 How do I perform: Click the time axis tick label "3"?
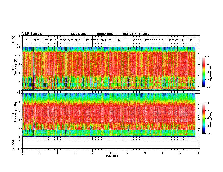click(x=75, y=153)
